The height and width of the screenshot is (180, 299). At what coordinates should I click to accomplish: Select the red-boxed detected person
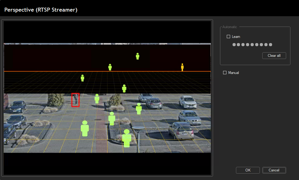pyautogui.click(x=76, y=100)
